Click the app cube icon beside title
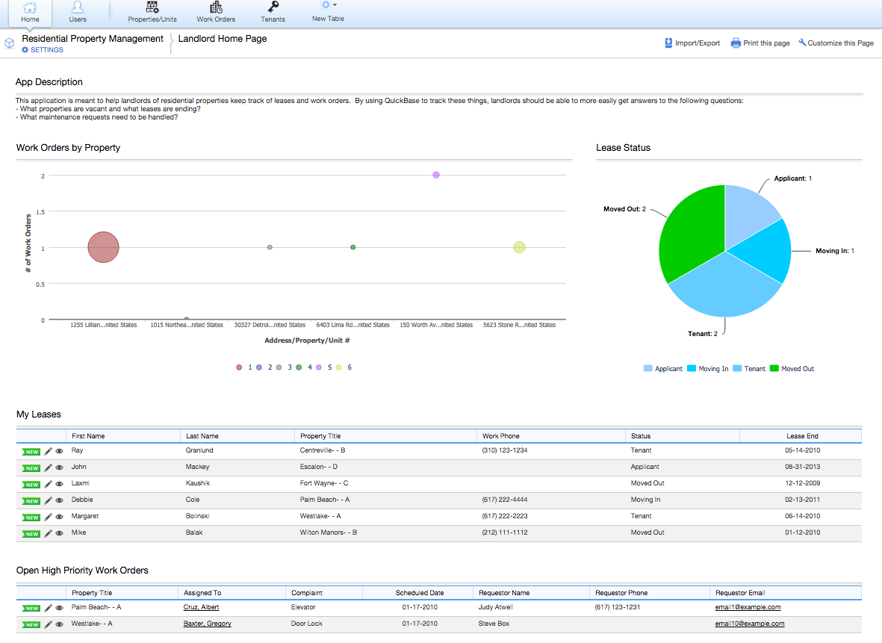This screenshot has width=882, height=643. pos(9,43)
